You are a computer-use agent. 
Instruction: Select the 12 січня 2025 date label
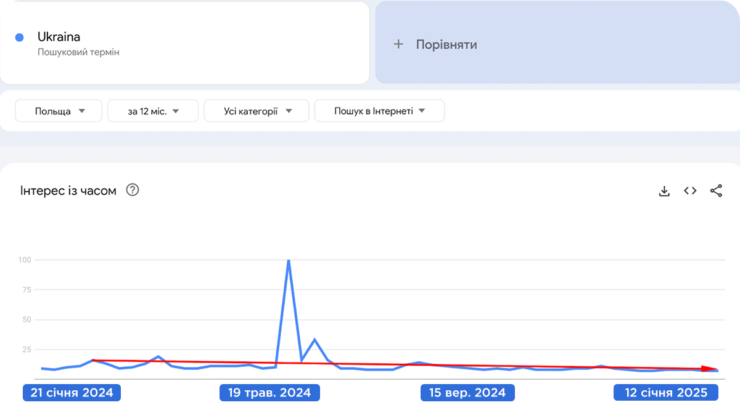click(x=665, y=393)
